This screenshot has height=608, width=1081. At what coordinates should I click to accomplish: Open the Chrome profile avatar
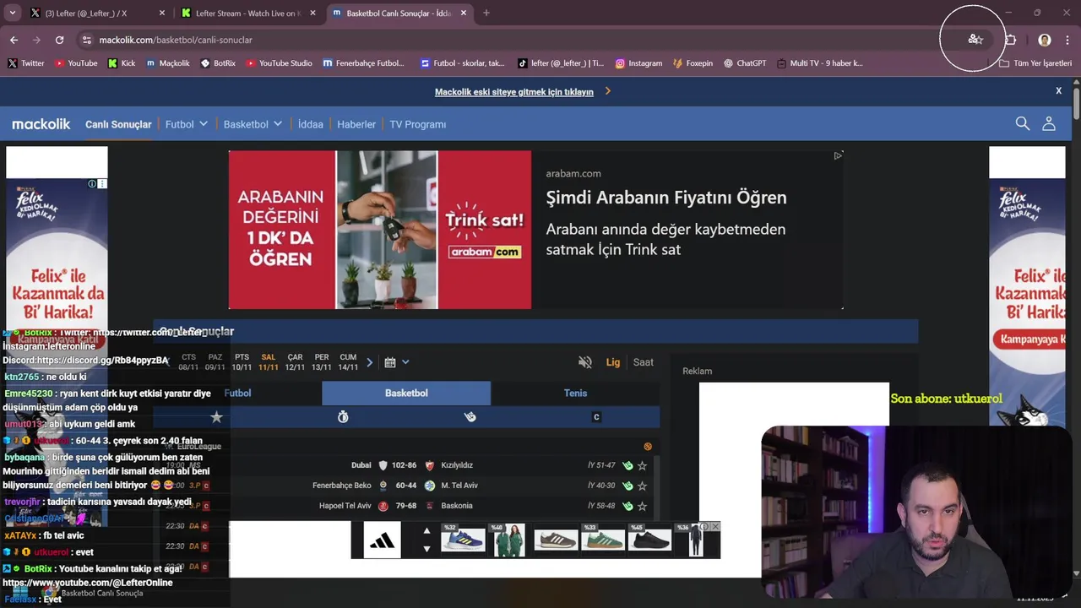[x=1045, y=40]
